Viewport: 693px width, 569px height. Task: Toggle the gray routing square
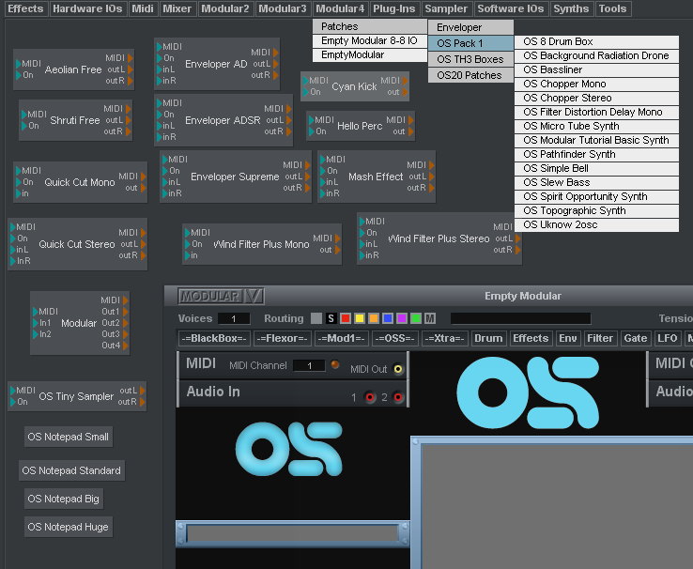point(316,319)
